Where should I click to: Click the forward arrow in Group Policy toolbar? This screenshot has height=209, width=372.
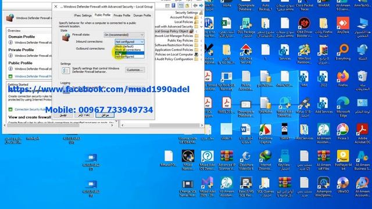(x=201, y=5)
